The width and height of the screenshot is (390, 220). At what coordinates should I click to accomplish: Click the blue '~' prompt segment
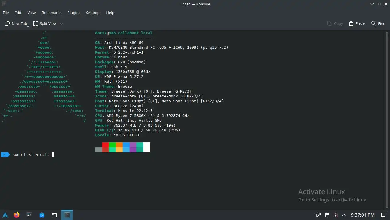coord(5,155)
